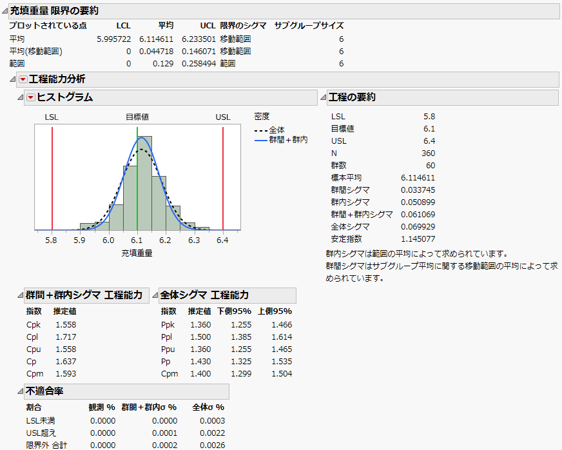562x450 pixels.
Task: Select the 密度 legend title
Action: tap(262, 117)
